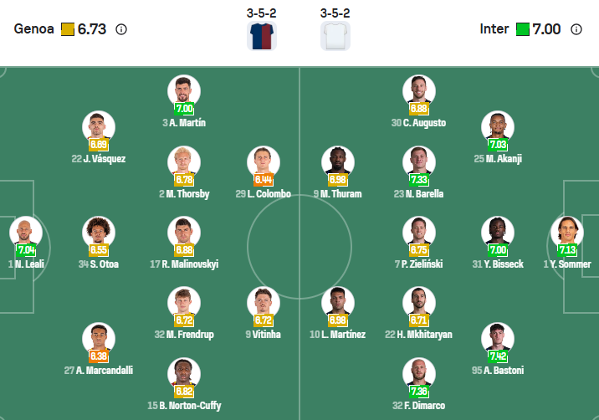The width and height of the screenshot is (599, 420).
Task: Click N. Leali's player avatar
Action: point(25,233)
